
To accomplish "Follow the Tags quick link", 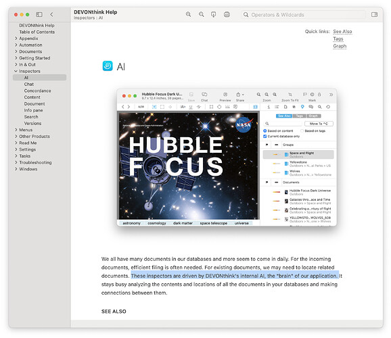I will click(338, 39).
